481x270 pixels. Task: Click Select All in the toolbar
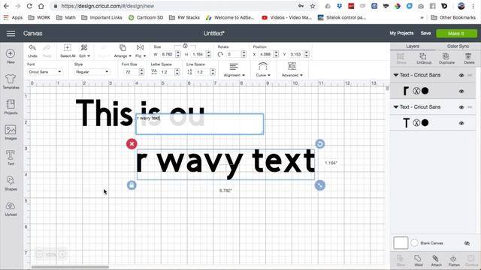click(x=68, y=51)
